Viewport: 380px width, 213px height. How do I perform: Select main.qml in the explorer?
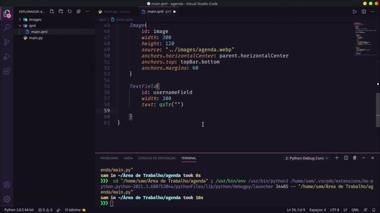(x=39, y=31)
